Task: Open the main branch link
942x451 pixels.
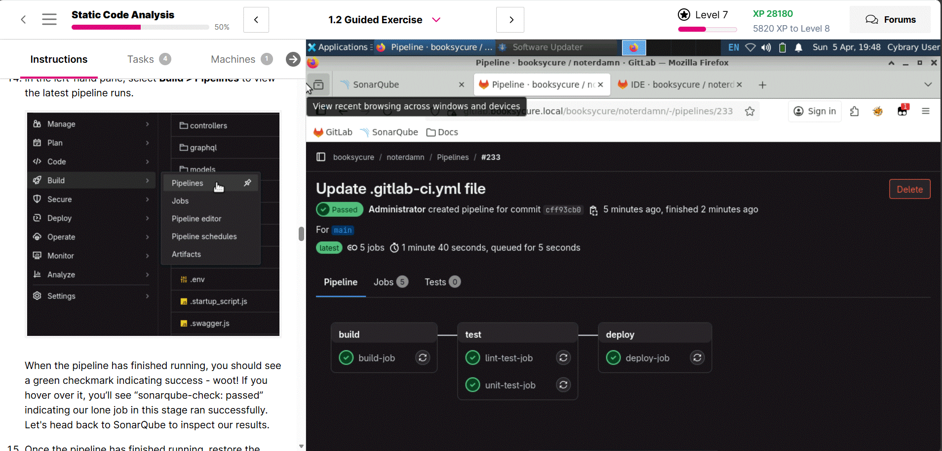Action: click(x=343, y=230)
